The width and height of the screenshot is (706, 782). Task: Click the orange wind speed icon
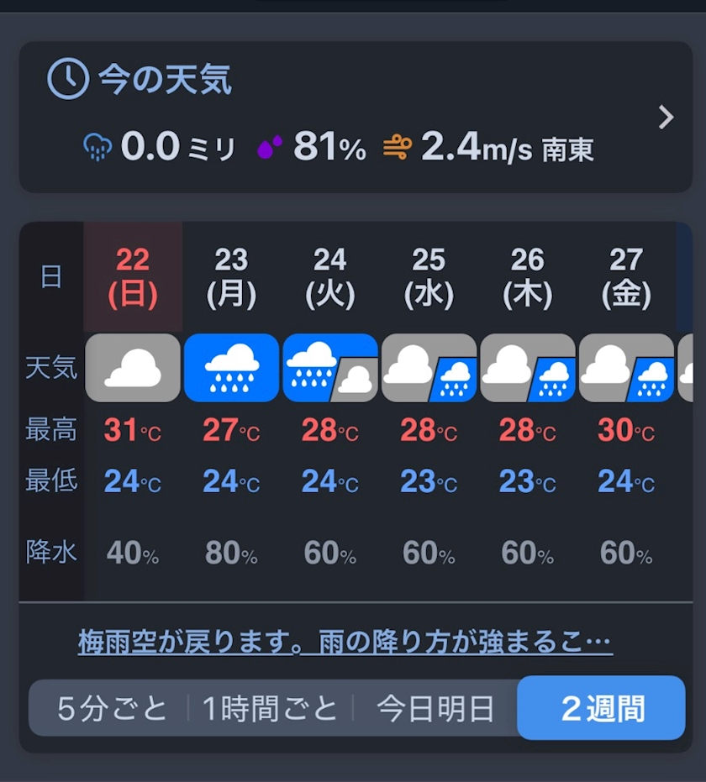coord(397,148)
